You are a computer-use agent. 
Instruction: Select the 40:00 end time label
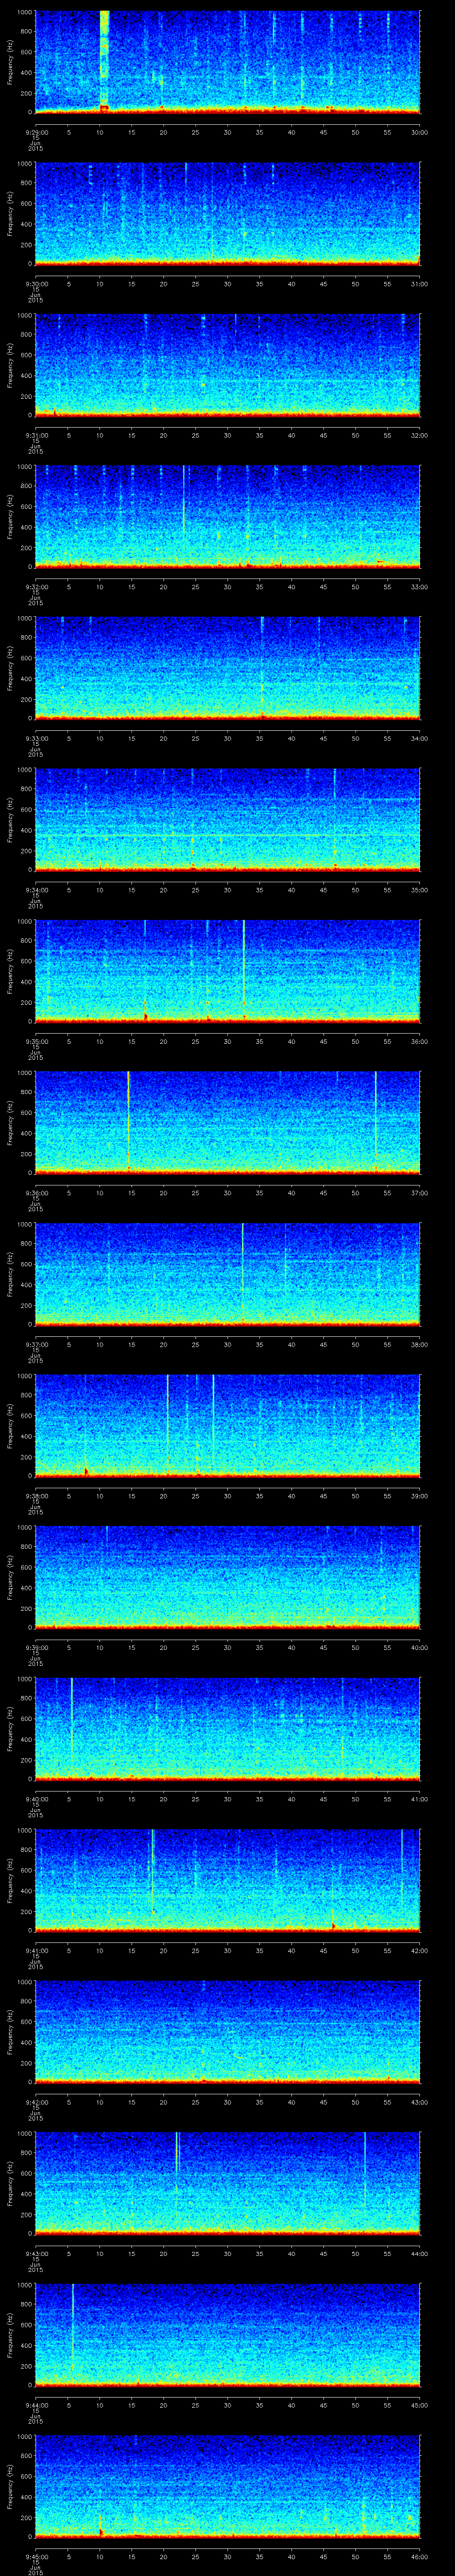[420, 1647]
